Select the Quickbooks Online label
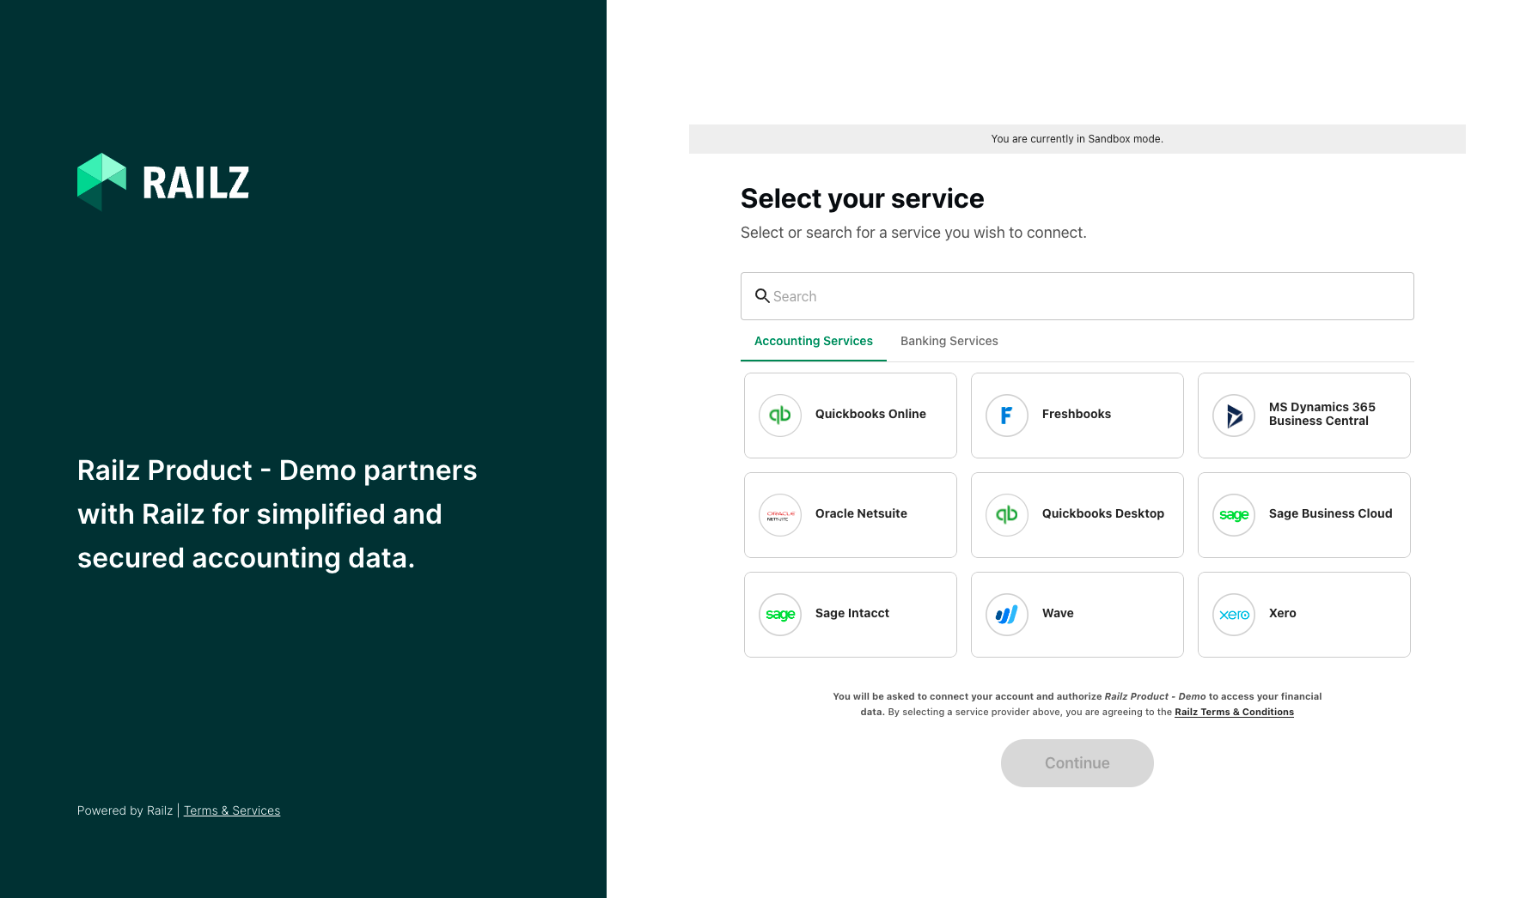This screenshot has width=1526, height=898. click(x=870, y=414)
